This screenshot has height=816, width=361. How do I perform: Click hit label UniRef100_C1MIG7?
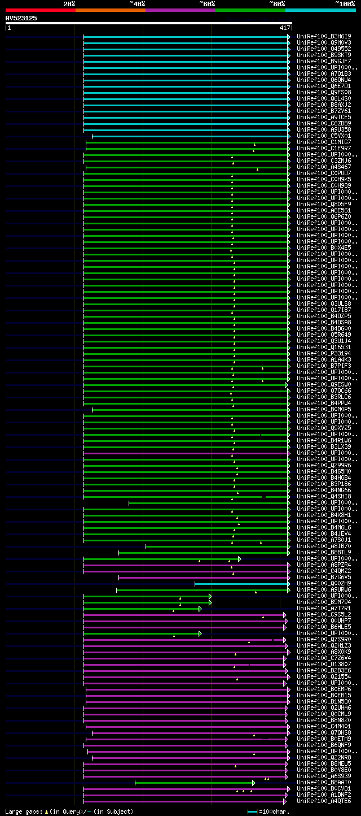[324, 142]
